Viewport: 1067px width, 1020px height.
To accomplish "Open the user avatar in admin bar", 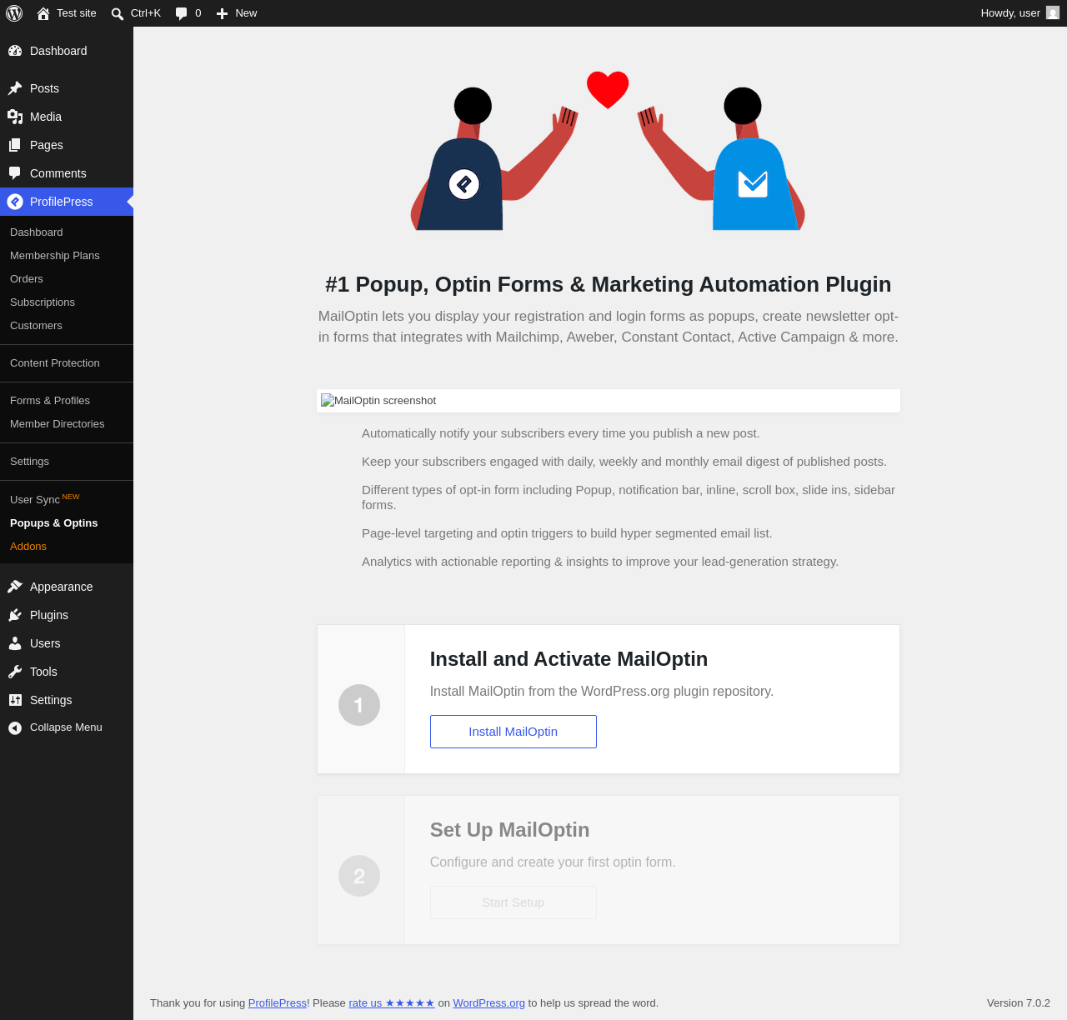I will tap(1053, 13).
